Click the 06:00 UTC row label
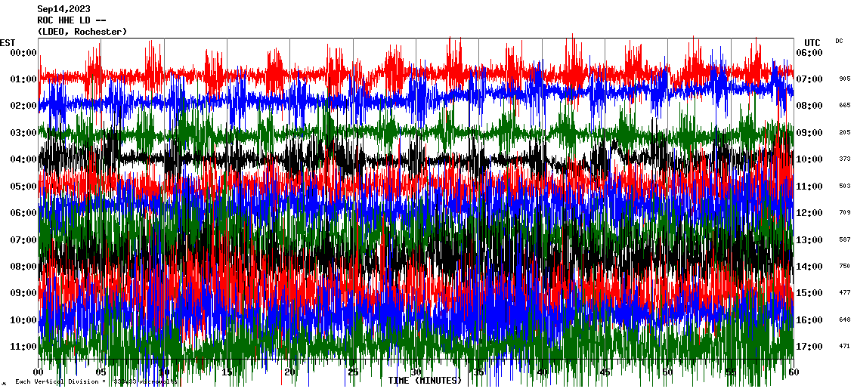The width and height of the screenshot is (854, 392). [x=809, y=53]
